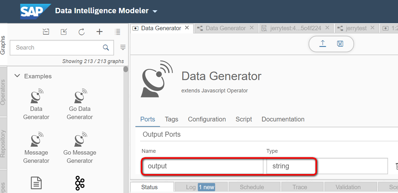
Task: Switch to the first Data Generator operator tab
Action: 161,28
